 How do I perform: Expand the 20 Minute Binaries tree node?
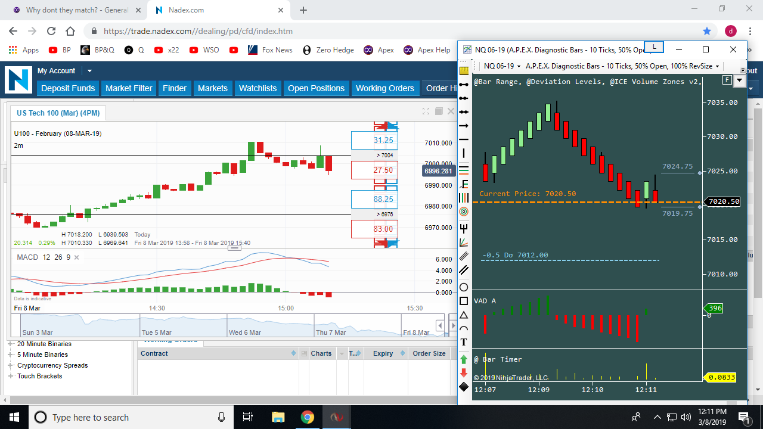click(11, 344)
